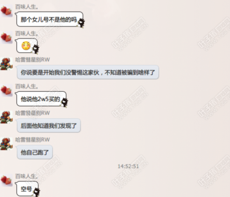Select the message 后面他知道我们发现了
230x197 pixels.
49,126
